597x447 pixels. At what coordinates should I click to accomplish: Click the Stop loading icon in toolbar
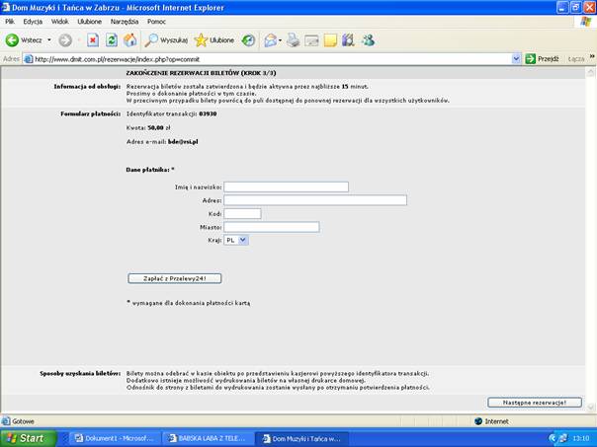(93, 40)
